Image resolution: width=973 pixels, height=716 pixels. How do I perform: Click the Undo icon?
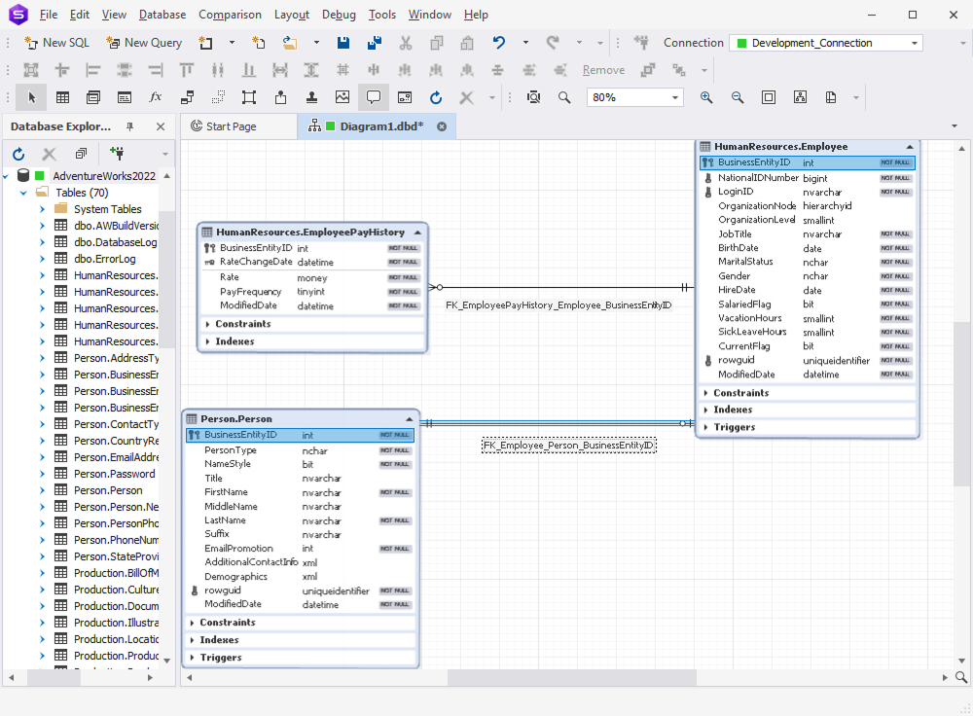click(498, 43)
